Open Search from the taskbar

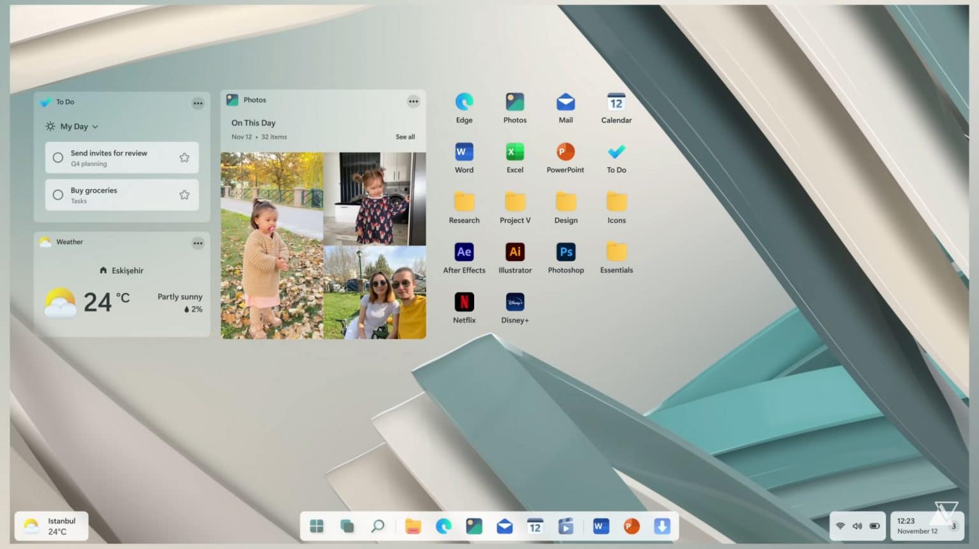pos(379,526)
